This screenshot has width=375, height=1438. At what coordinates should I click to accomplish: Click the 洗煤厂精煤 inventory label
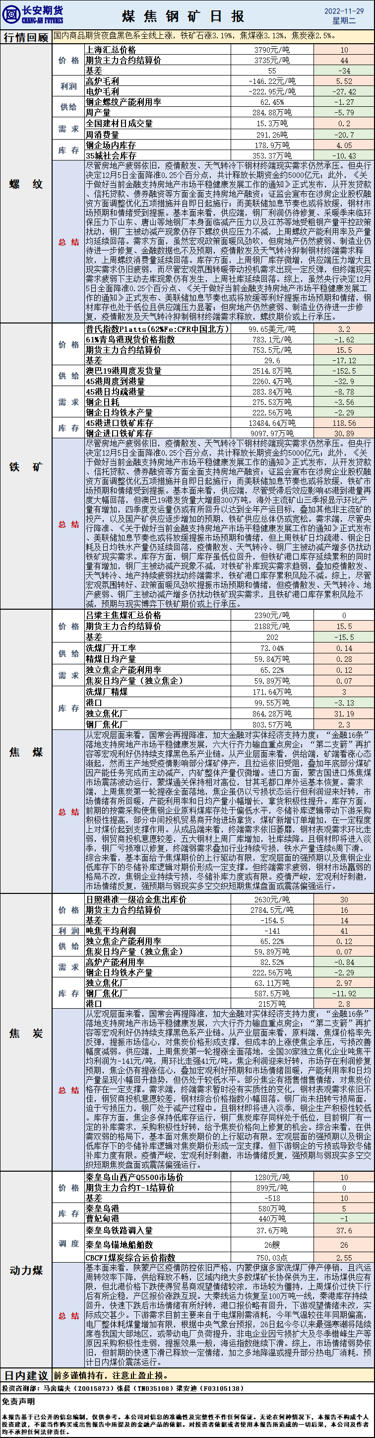pos(107,692)
